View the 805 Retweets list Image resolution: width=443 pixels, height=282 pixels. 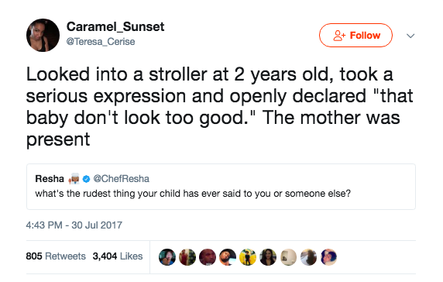pos(56,256)
